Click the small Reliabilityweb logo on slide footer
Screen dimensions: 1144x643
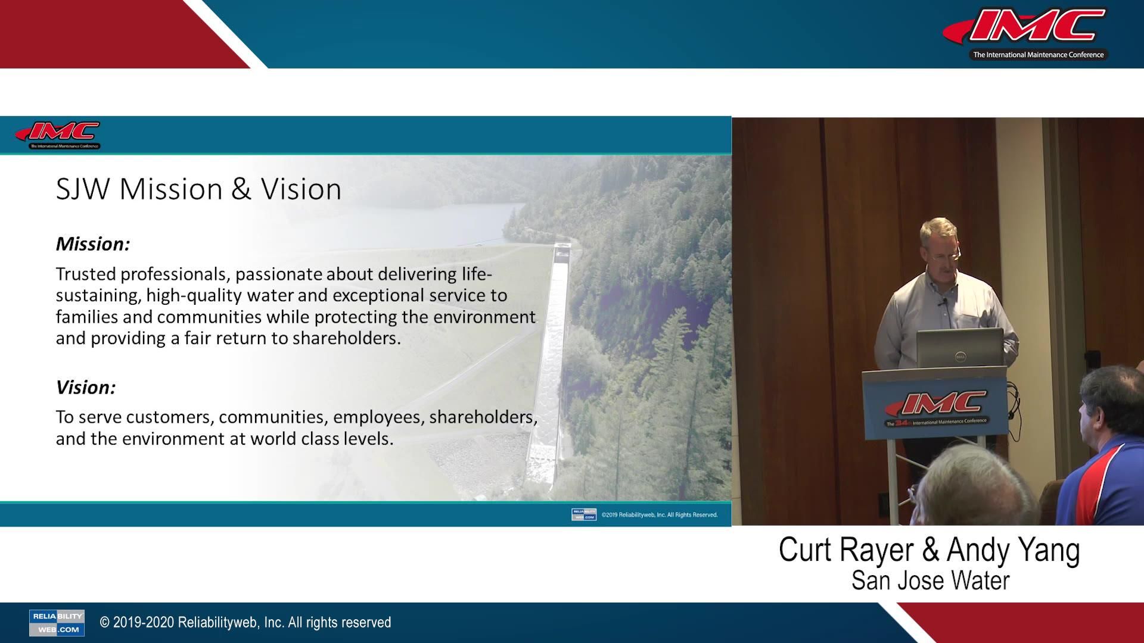click(x=583, y=514)
